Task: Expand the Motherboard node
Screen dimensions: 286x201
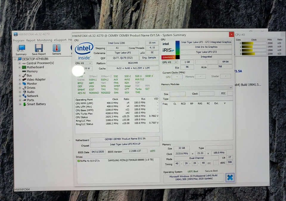Action: tap(20, 67)
